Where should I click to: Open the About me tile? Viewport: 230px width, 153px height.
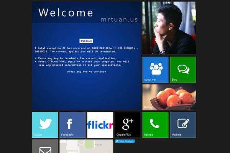tap(156, 70)
